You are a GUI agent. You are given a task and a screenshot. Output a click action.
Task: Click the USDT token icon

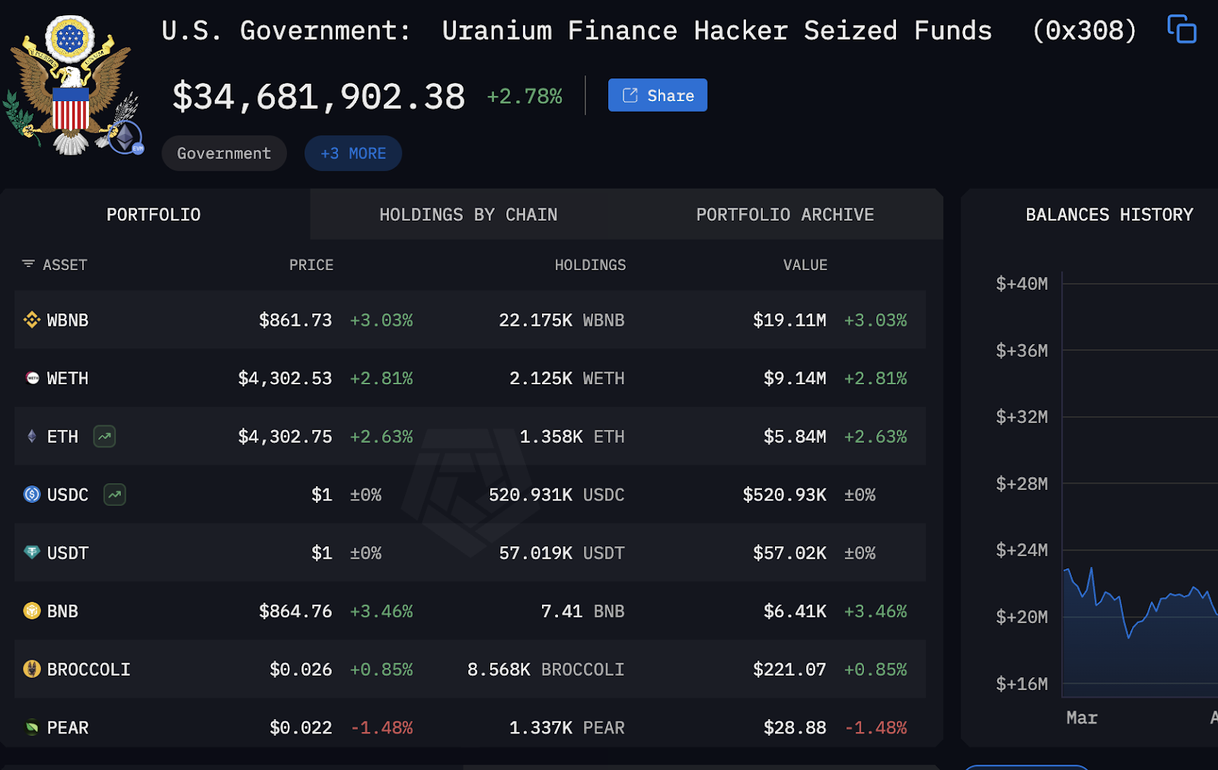point(32,553)
